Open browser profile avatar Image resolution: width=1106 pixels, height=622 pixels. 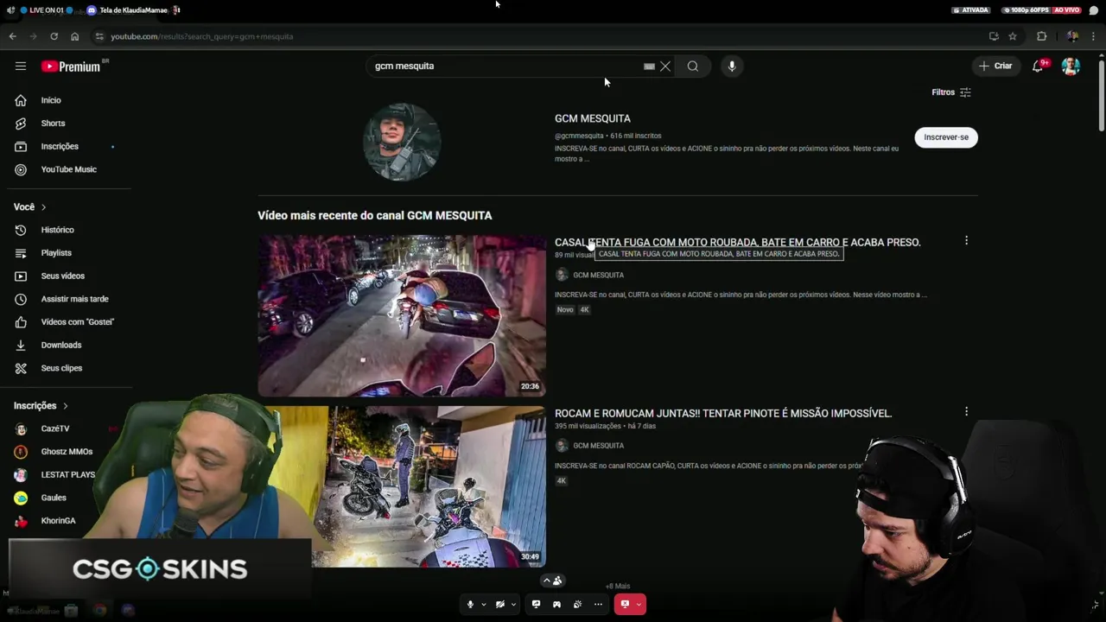(x=1072, y=36)
